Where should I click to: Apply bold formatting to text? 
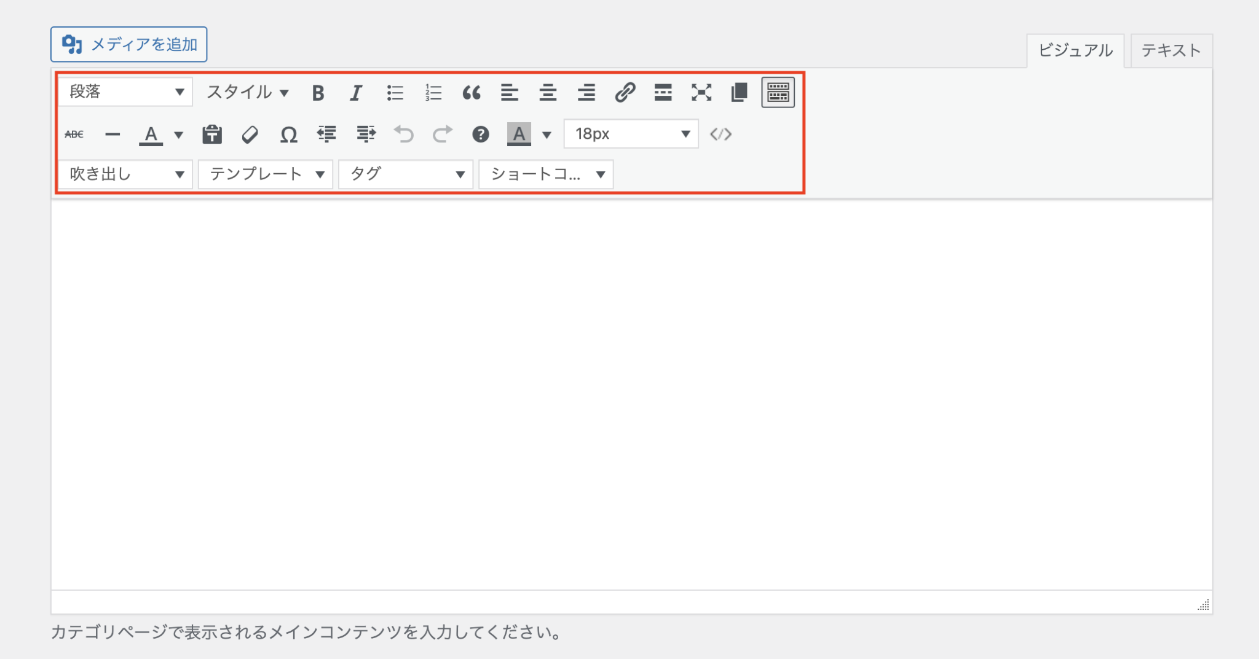pyautogui.click(x=318, y=93)
